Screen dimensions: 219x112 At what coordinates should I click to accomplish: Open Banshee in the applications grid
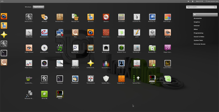91,17
